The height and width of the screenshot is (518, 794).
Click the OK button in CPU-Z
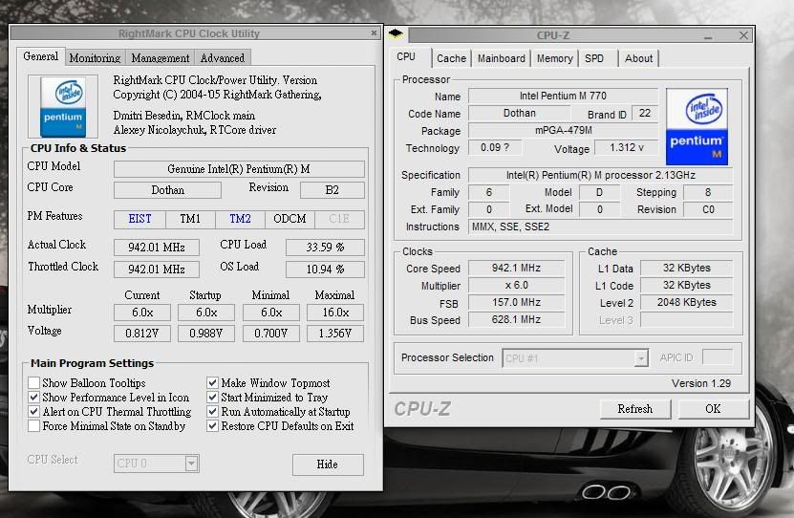[x=713, y=409]
